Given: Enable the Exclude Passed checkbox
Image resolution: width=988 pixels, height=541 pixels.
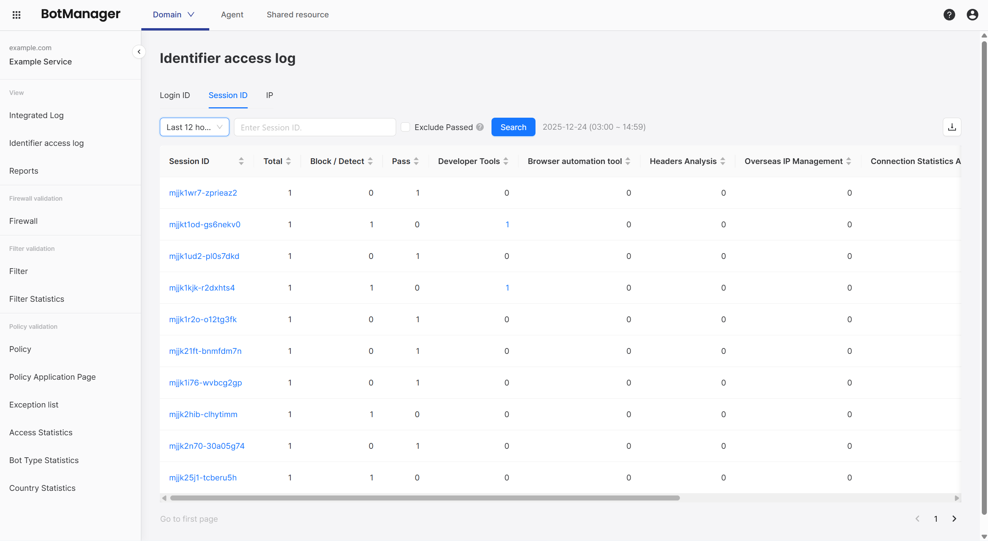Looking at the screenshot, I should point(405,127).
